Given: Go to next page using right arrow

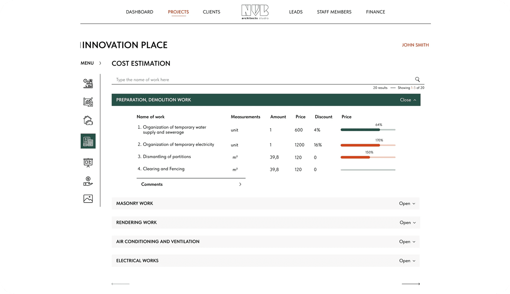Looking at the screenshot, I should coord(410,284).
